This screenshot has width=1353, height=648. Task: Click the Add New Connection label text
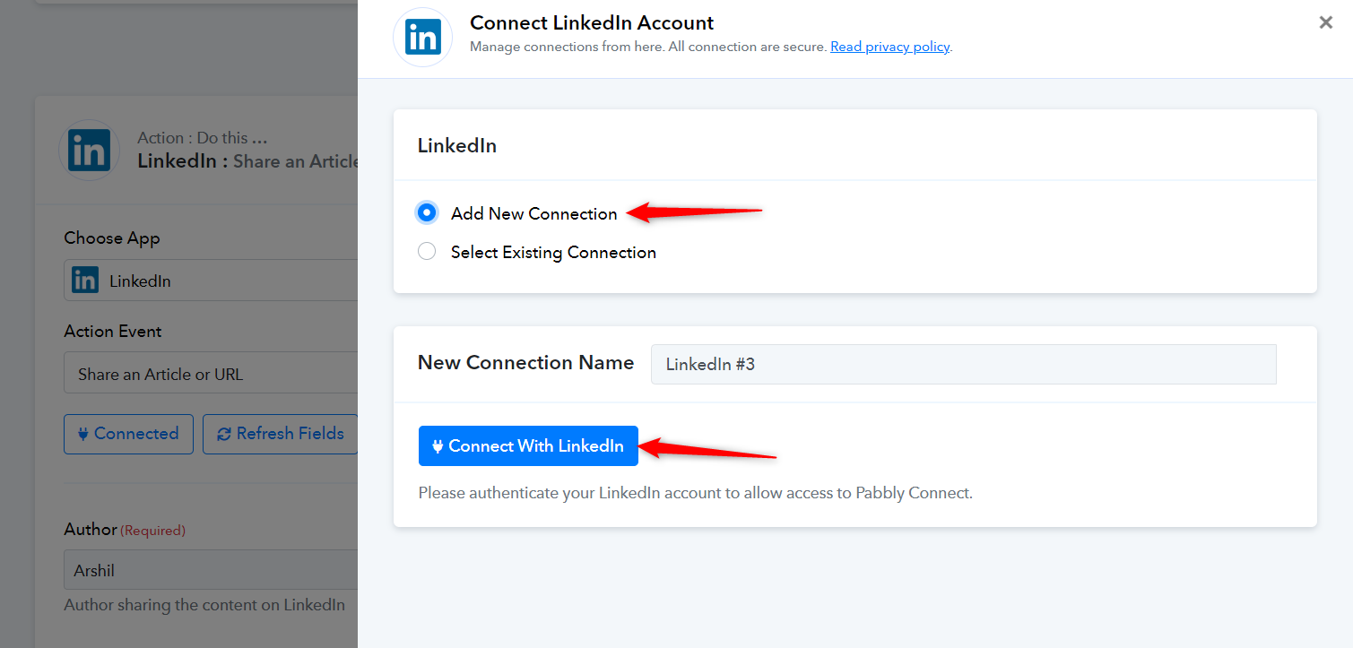(534, 213)
